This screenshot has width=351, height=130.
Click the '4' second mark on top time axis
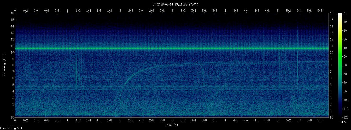(x=225, y=10)
